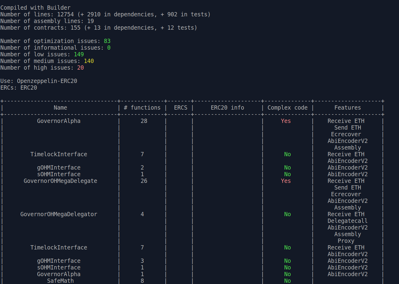Screen dimensions: 399x284
Task: Click the 'Name' column header
Action: point(60,108)
